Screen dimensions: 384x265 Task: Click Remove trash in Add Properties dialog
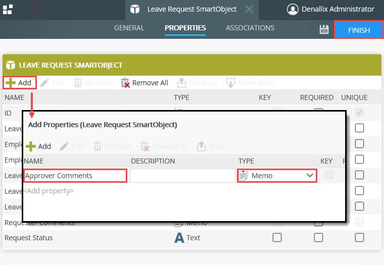click(x=112, y=146)
